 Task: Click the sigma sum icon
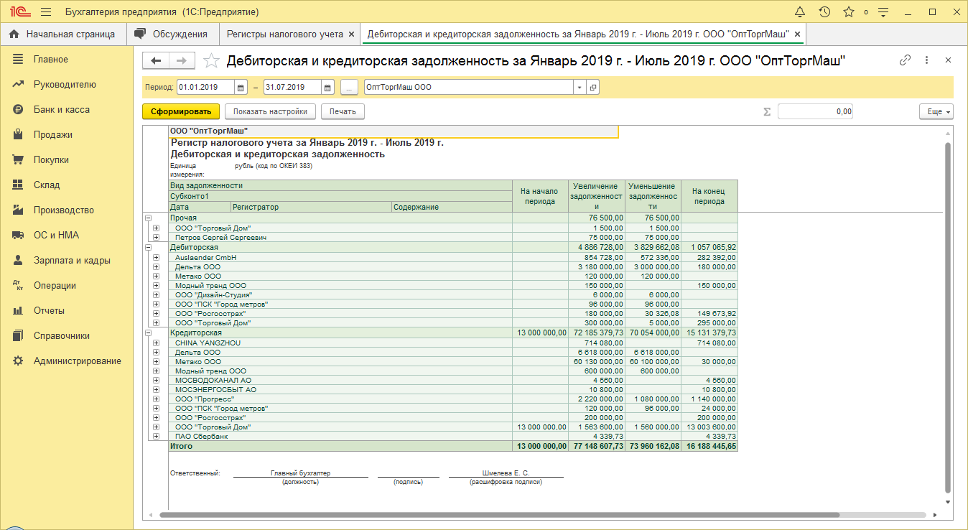[x=767, y=112]
